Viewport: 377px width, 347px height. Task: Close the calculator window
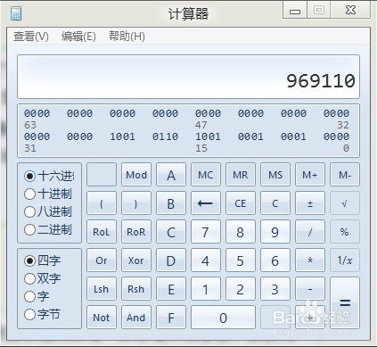[x=350, y=11]
